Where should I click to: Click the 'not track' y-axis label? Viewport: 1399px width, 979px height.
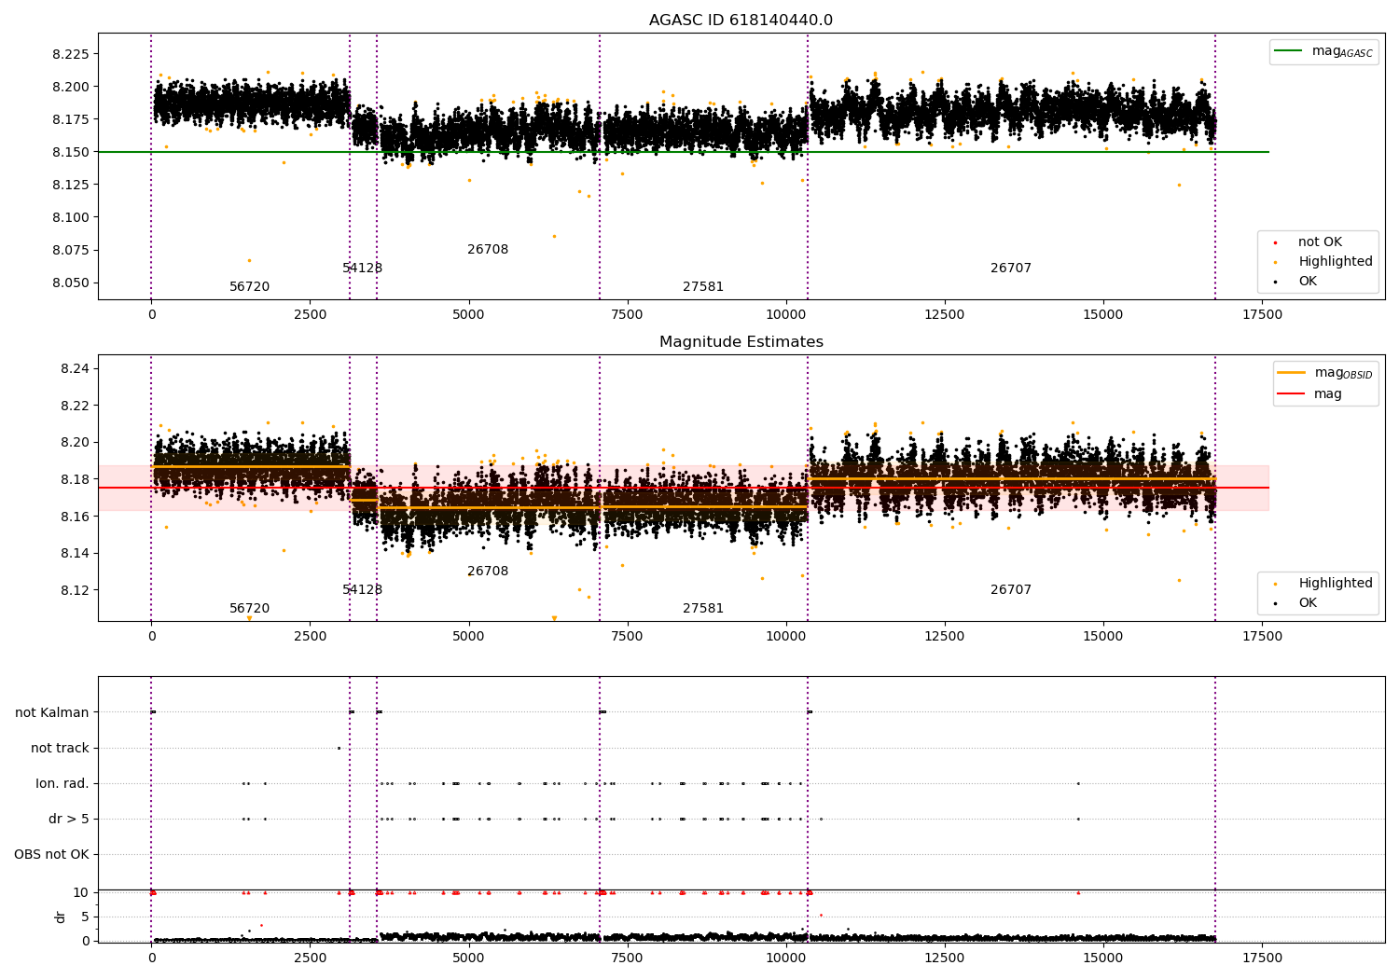pyautogui.click(x=60, y=748)
